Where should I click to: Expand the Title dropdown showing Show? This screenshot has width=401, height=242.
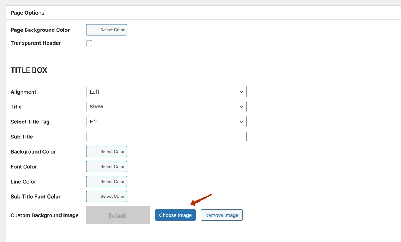click(x=166, y=107)
